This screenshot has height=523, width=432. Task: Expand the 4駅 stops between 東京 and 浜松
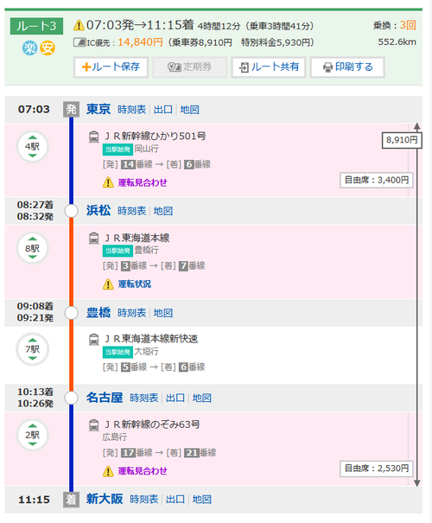33,147
